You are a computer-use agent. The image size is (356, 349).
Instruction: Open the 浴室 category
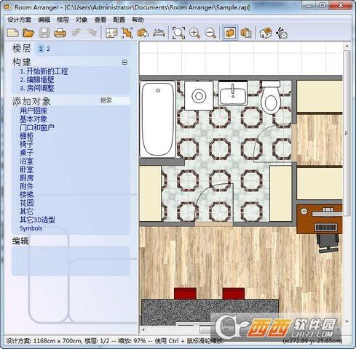tap(26, 161)
